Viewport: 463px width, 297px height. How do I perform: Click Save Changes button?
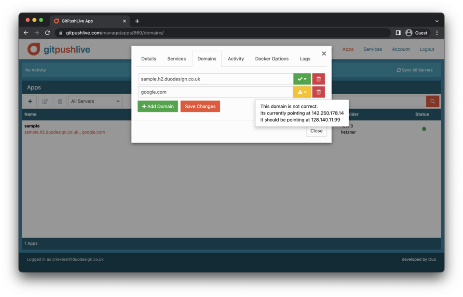pos(200,107)
